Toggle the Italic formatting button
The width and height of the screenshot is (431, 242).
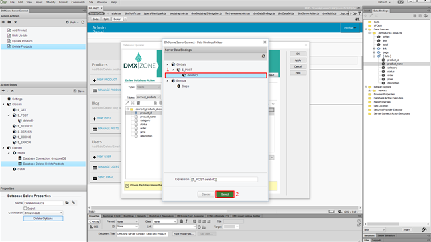[x=186, y=221]
